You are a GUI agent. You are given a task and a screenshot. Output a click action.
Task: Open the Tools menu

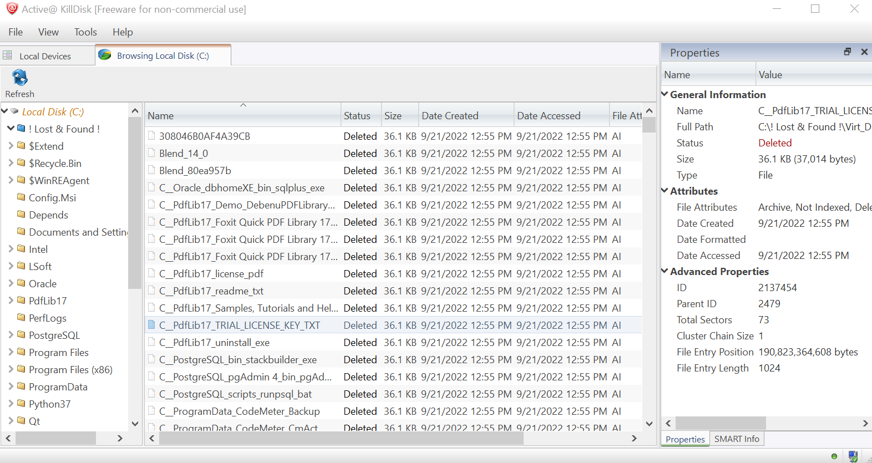click(85, 32)
